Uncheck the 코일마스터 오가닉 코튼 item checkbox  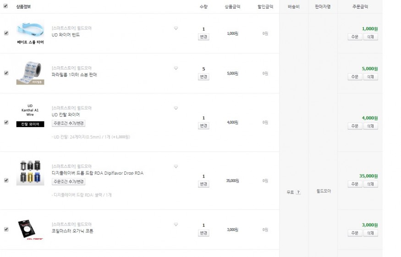coord(6,229)
